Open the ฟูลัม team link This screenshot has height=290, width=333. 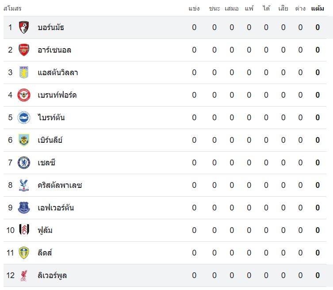[x=45, y=230]
